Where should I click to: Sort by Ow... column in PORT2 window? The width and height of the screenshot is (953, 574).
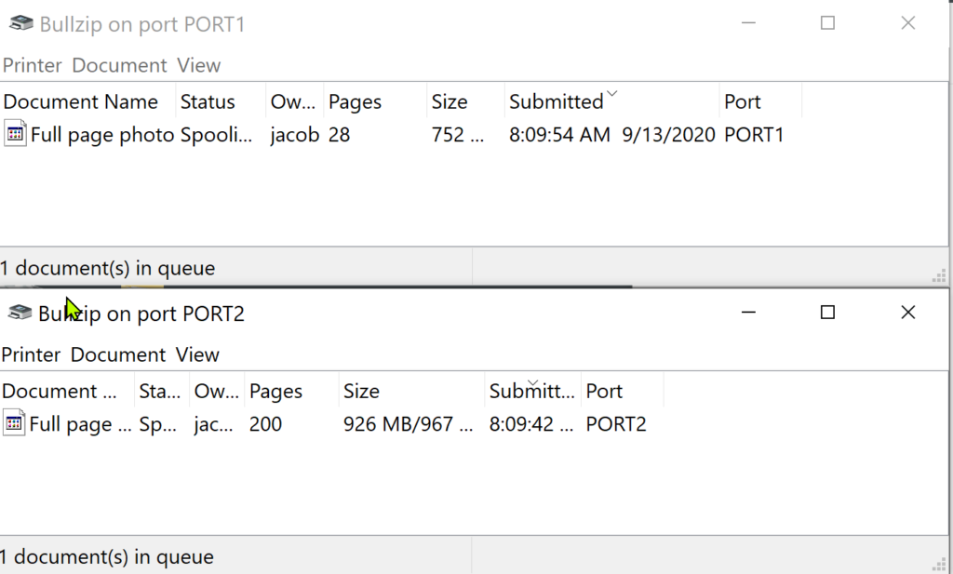coord(217,391)
